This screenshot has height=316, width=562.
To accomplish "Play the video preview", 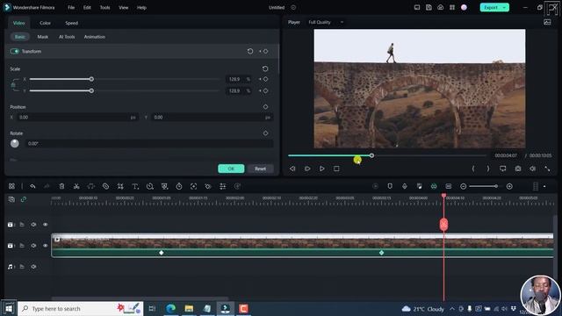I will point(322,169).
